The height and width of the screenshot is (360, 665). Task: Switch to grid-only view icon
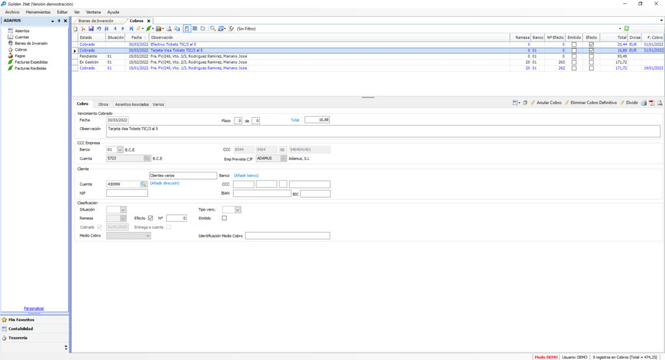[x=195, y=29]
